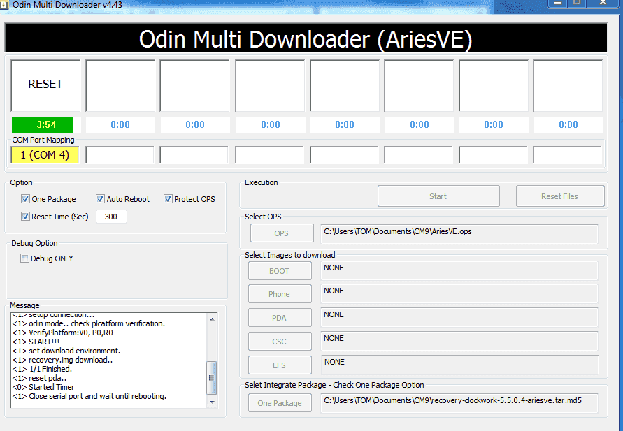Click the Message log scrollbar thumb

tap(212, 377)
